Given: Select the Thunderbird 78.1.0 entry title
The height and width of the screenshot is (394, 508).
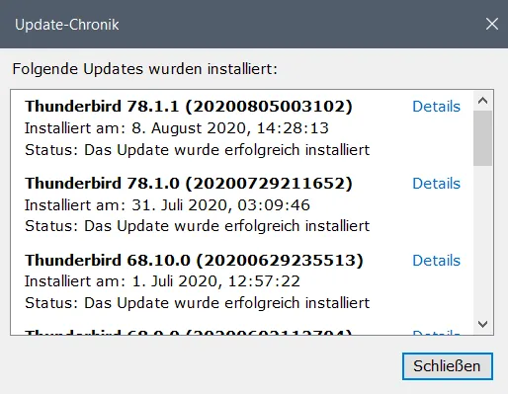Looking at the screenshot, I should point(189,184).
